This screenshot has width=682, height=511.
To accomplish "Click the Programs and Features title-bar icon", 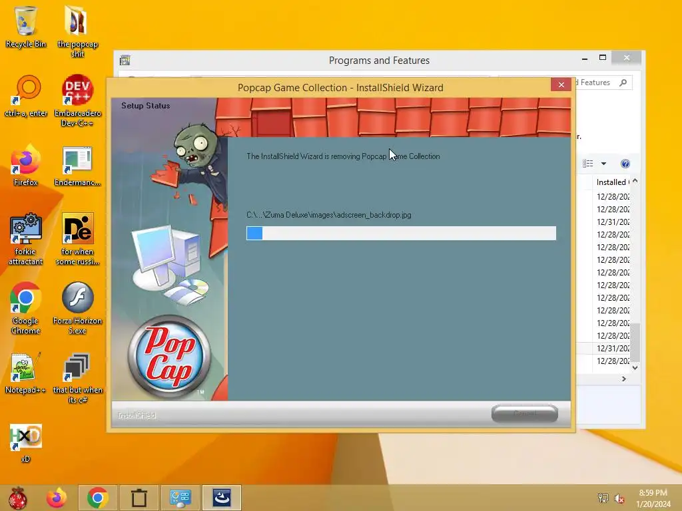I will click(125, 61).
